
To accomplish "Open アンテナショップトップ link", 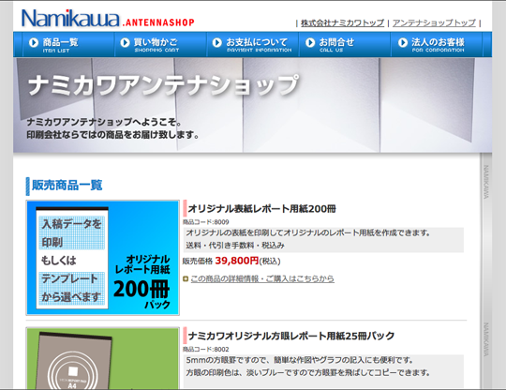I will pyautogui.click(x=434, y=23).
